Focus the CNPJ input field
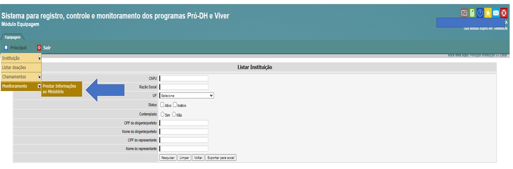The image size is (513, 169). [x=184, y=78]
